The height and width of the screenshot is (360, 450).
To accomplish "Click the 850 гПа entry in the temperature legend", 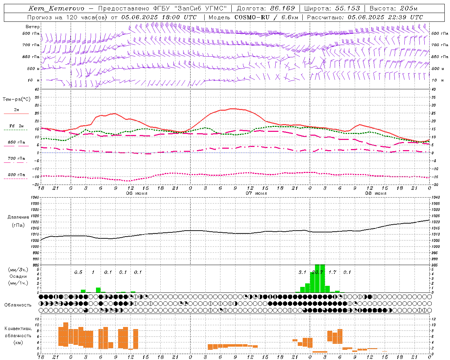I will [x=17, y=142].
